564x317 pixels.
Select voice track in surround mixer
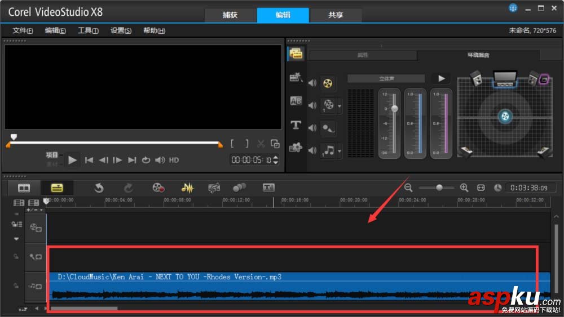point(328,128)
